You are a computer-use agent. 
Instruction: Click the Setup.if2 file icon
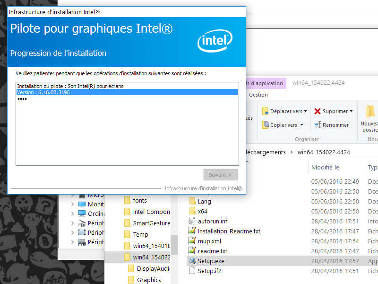[x=192, y=271]
